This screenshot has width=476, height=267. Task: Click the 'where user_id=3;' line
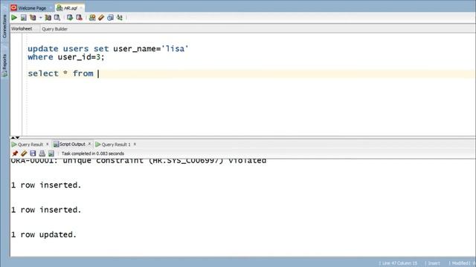click(66, 57)
